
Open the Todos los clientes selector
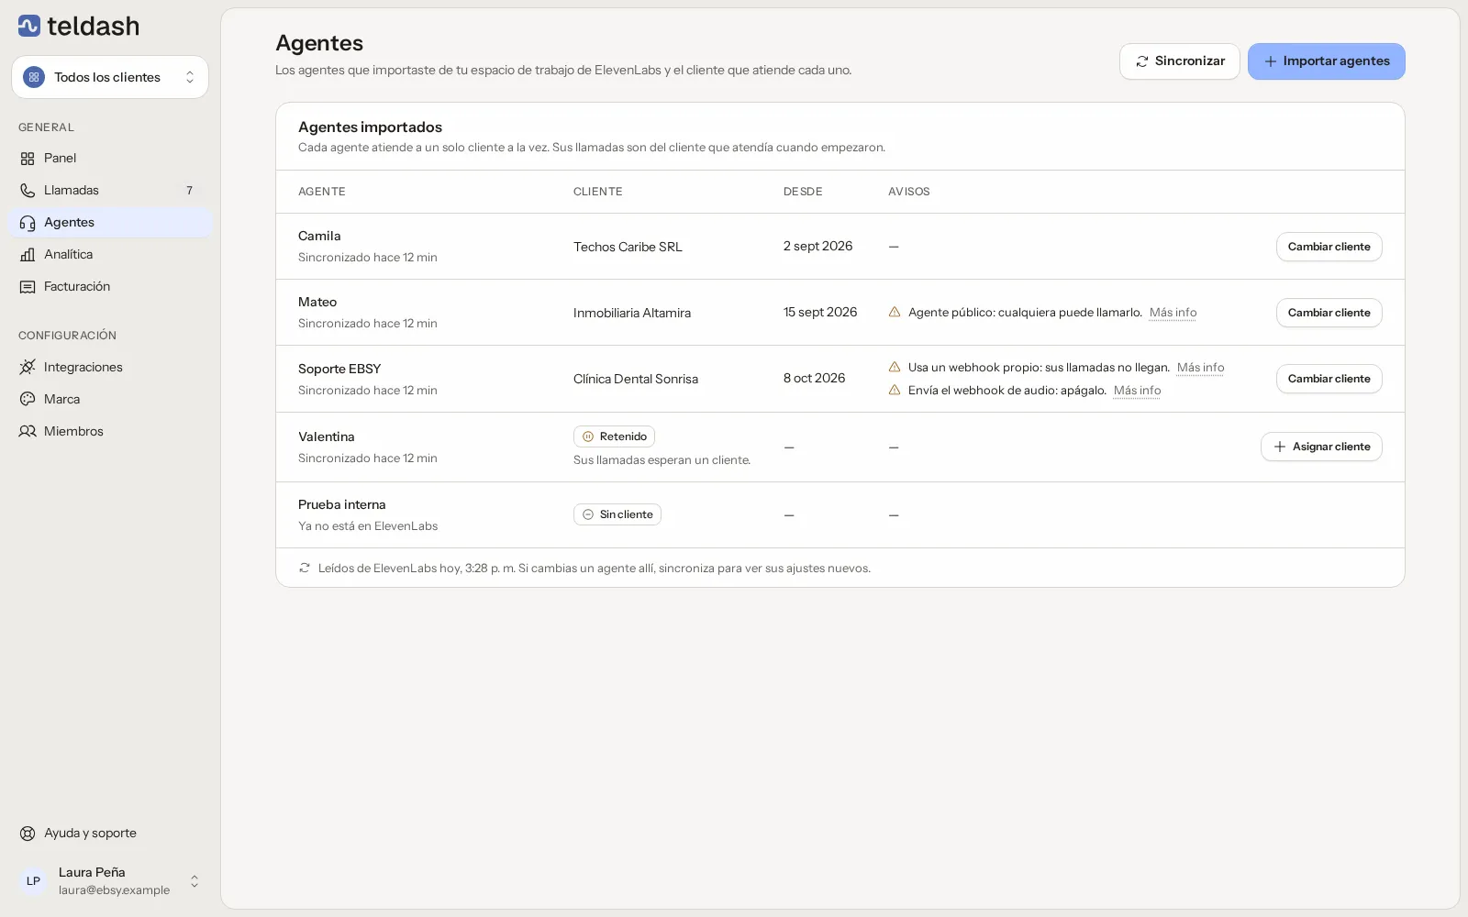point(110,77)
